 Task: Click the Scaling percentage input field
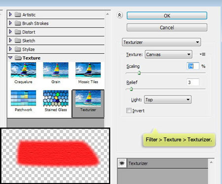(193, 66)
